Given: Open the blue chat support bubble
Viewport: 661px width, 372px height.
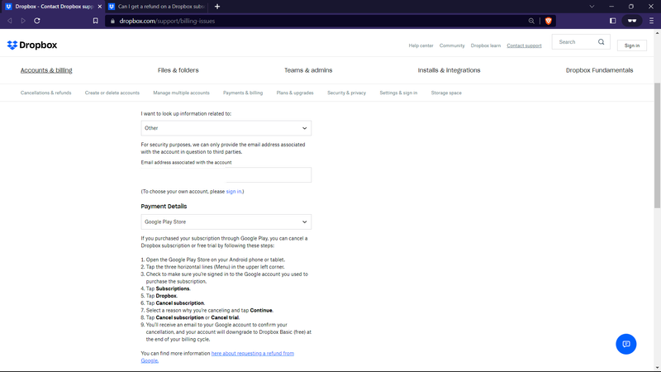Looking at the screenshot, I should [x=626, y=344].
